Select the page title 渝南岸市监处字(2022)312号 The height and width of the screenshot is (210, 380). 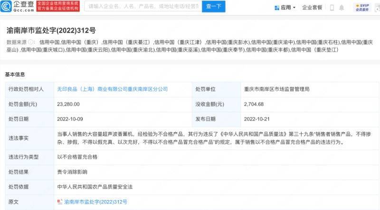click(x=51, y=30)
